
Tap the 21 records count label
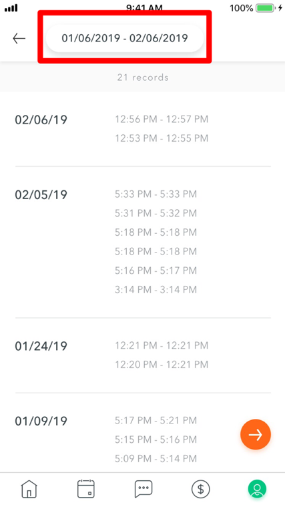click(x=143, y=77)
